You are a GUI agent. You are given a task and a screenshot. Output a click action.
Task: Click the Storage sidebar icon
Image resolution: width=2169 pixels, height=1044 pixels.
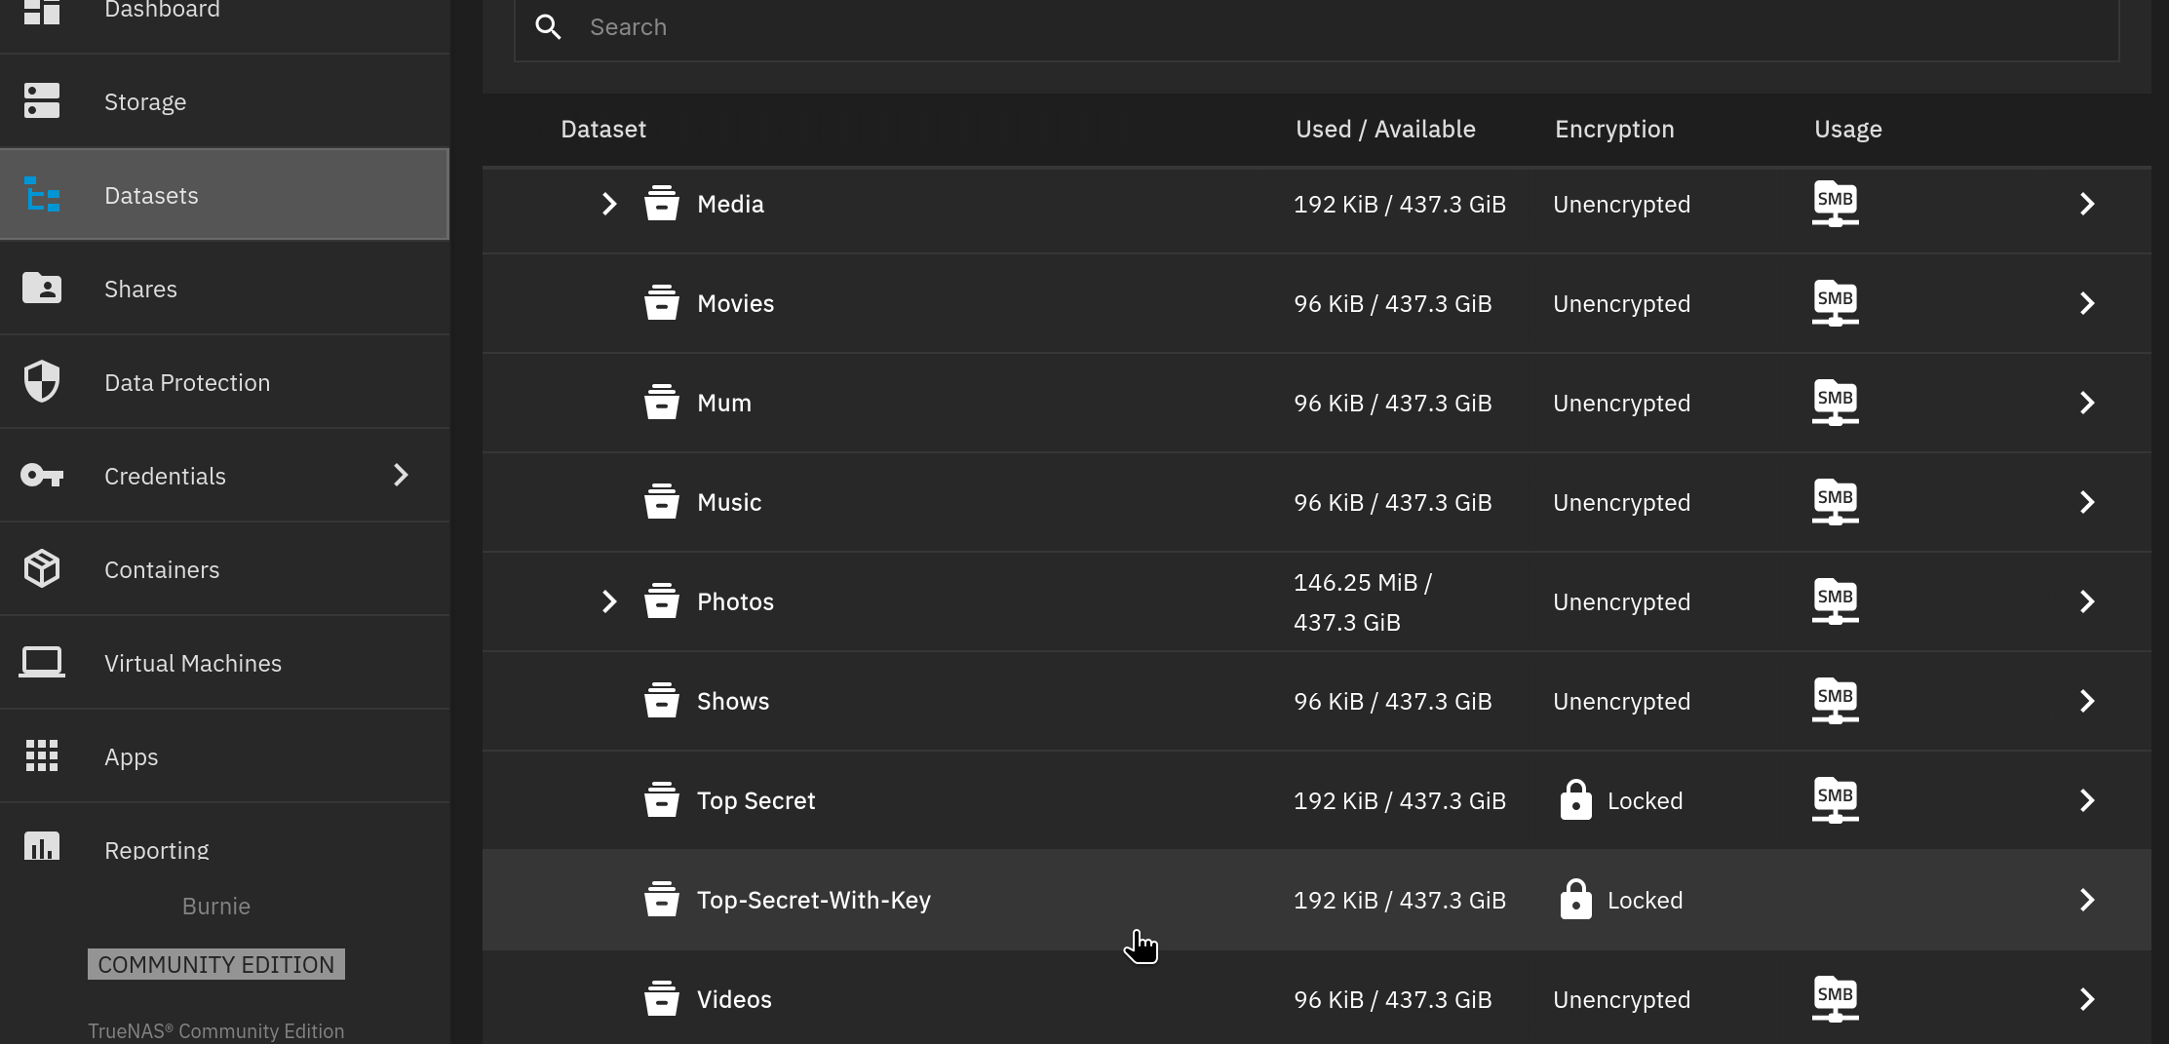point(42,100)
